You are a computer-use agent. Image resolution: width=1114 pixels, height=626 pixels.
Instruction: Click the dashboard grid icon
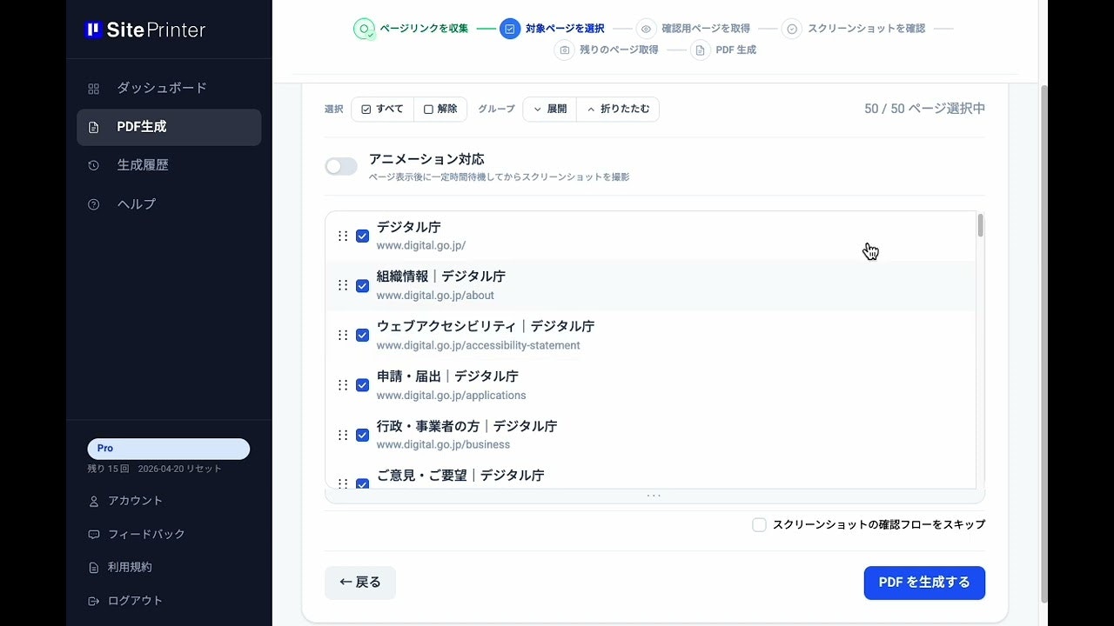(x=94, y=89)
